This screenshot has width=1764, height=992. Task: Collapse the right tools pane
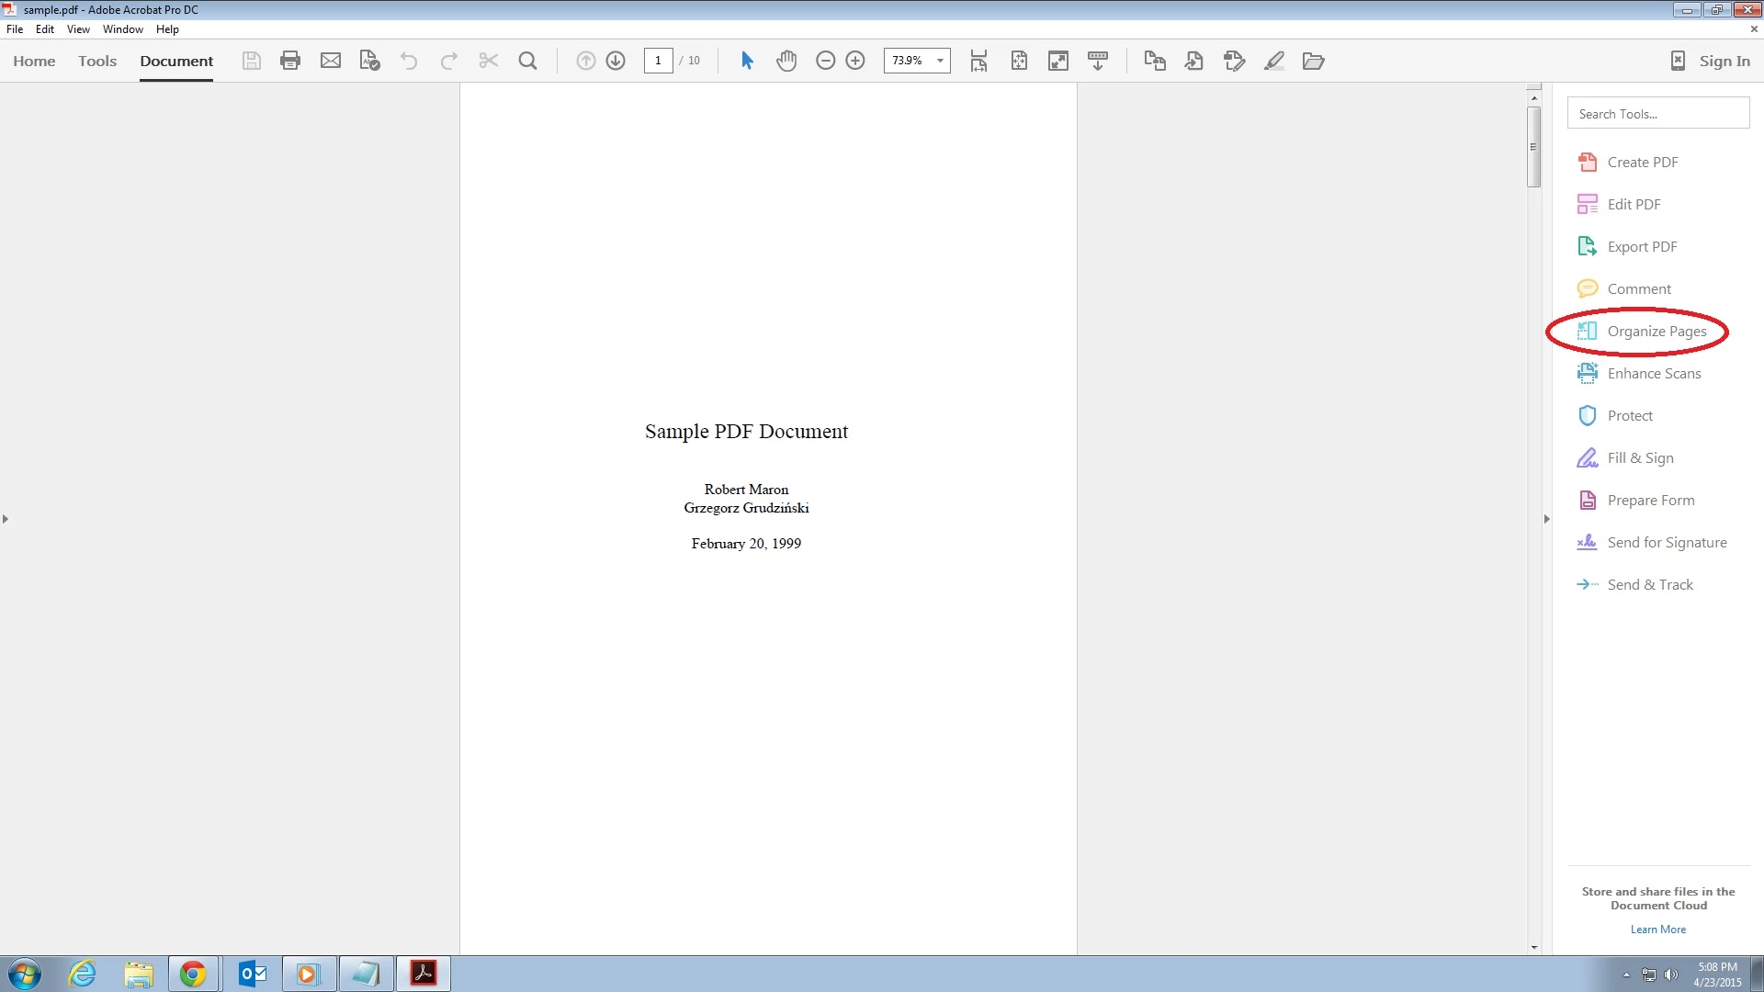point(1547,519)
